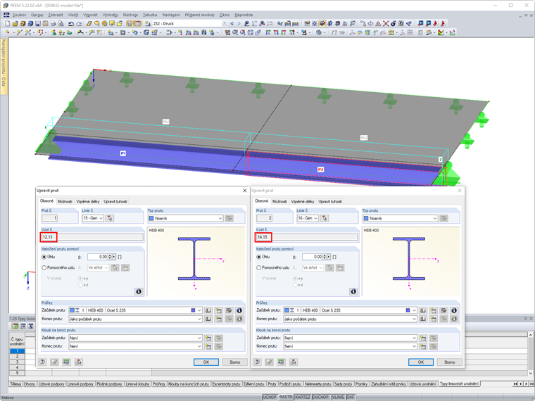Open Typ prutu Nosník dropdown in left dialog
The width and height of the screenshot is (535, 401).
[x=220, y=218]
